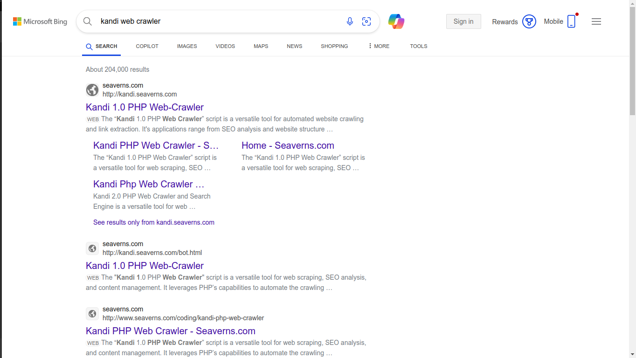
Task: Start voice search with microphone icon
Action: (350, 21)
